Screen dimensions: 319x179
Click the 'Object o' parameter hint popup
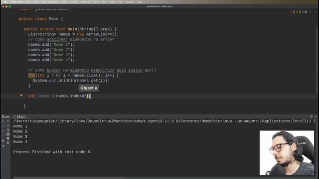[89, 88]
